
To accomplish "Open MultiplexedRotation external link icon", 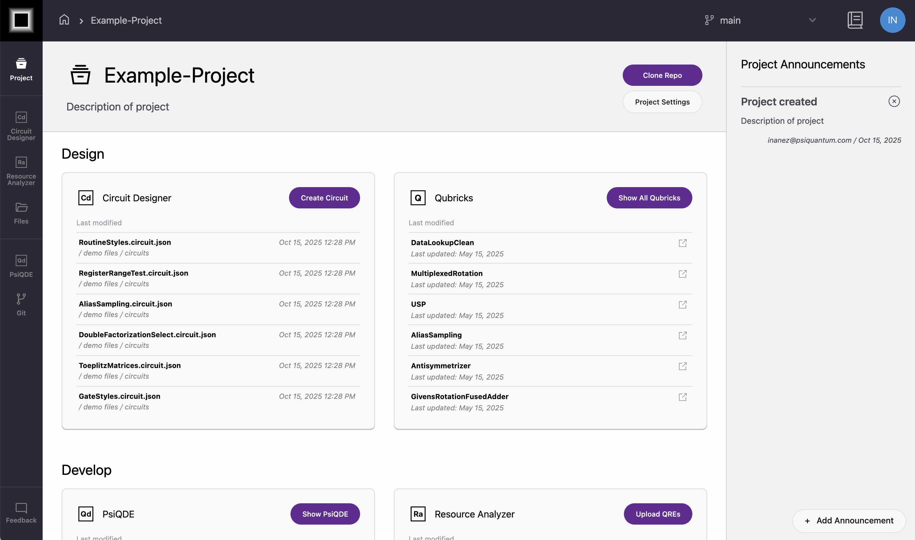I will click(x=683, y=274).
